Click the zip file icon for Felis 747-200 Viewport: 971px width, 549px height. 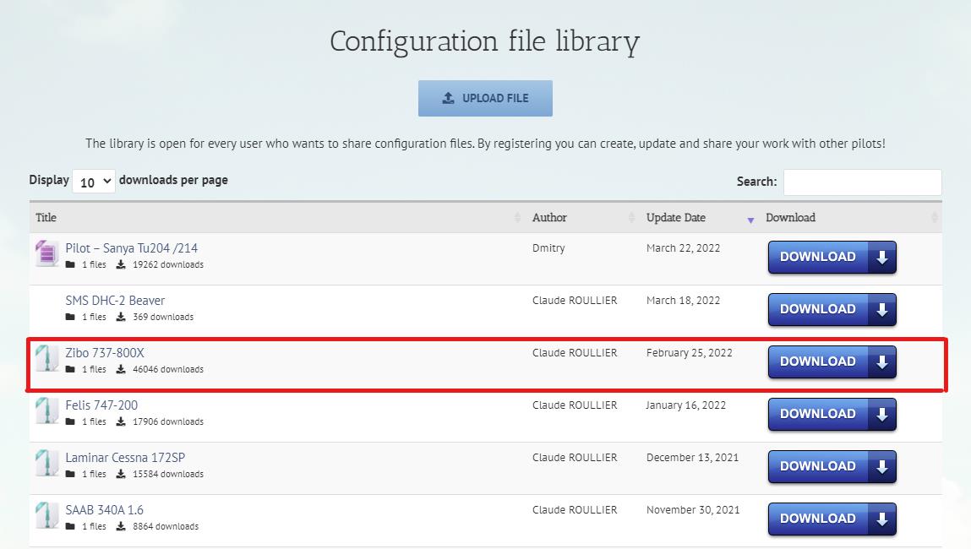46,410
